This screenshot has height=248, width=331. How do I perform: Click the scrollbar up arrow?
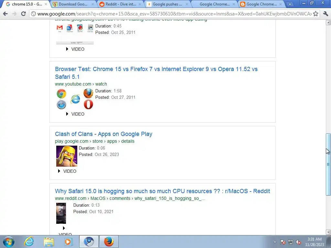(328, 22)
